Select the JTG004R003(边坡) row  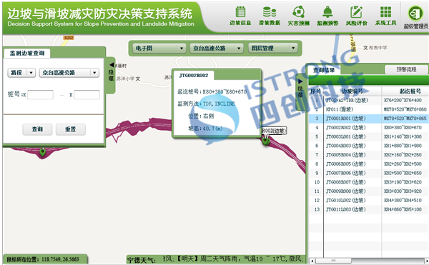pos(368,146)
